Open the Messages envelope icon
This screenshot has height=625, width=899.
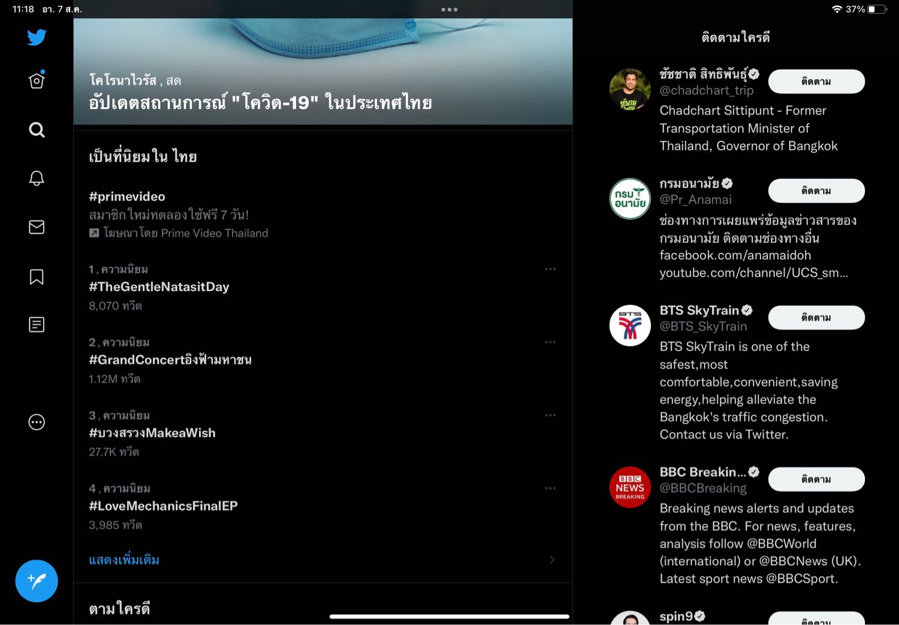tap(37, 227)
